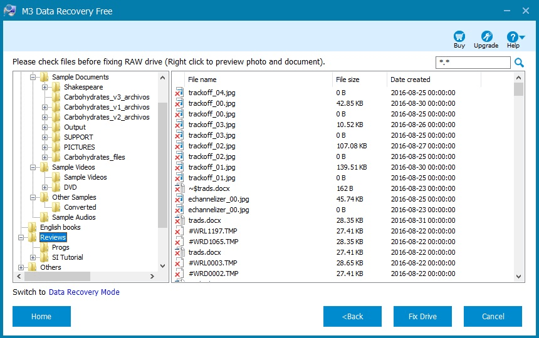Click the Fix Drive button
Screen dimensions: 539x338
[x=422, y=316]
